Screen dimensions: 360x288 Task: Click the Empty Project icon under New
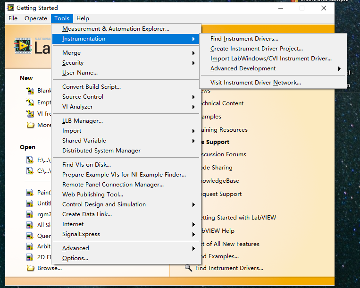30,102
